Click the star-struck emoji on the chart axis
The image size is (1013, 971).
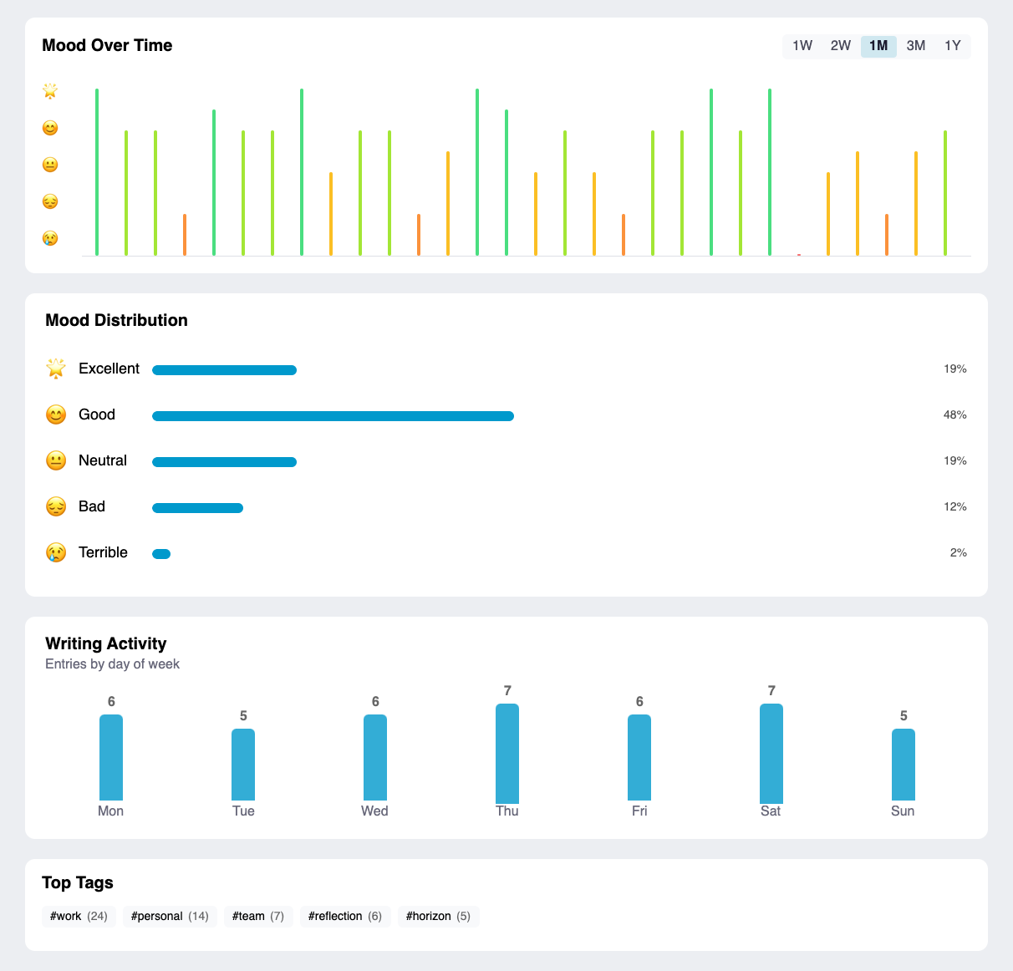[x=49, y=92]
